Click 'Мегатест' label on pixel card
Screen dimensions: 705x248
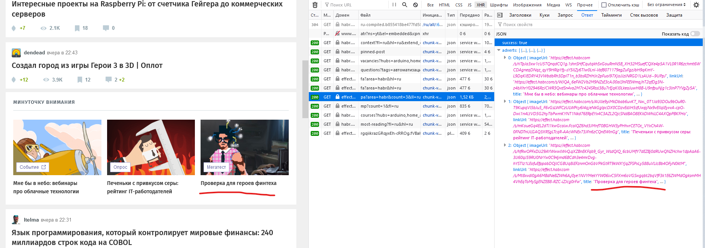point(216,167)
